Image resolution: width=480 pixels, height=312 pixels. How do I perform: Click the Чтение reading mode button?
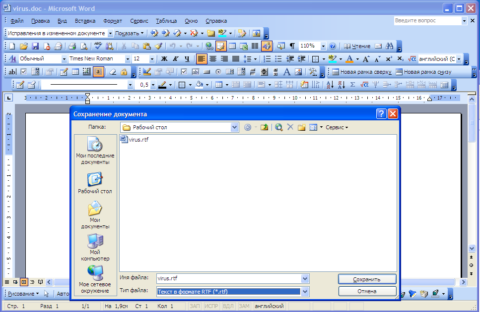coord(357,46)
